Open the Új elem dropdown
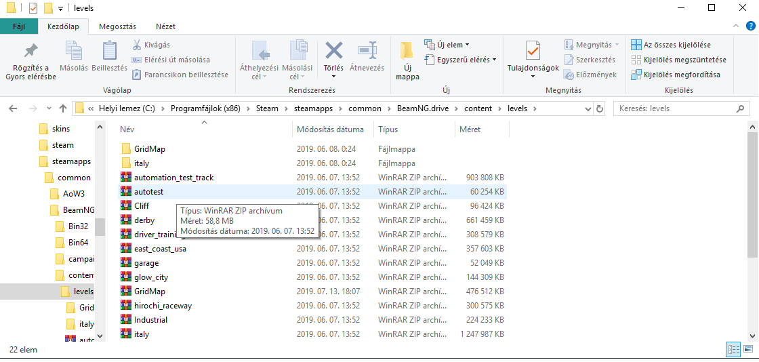This screenshot has width=759, height=362. [x=447, y=45]
